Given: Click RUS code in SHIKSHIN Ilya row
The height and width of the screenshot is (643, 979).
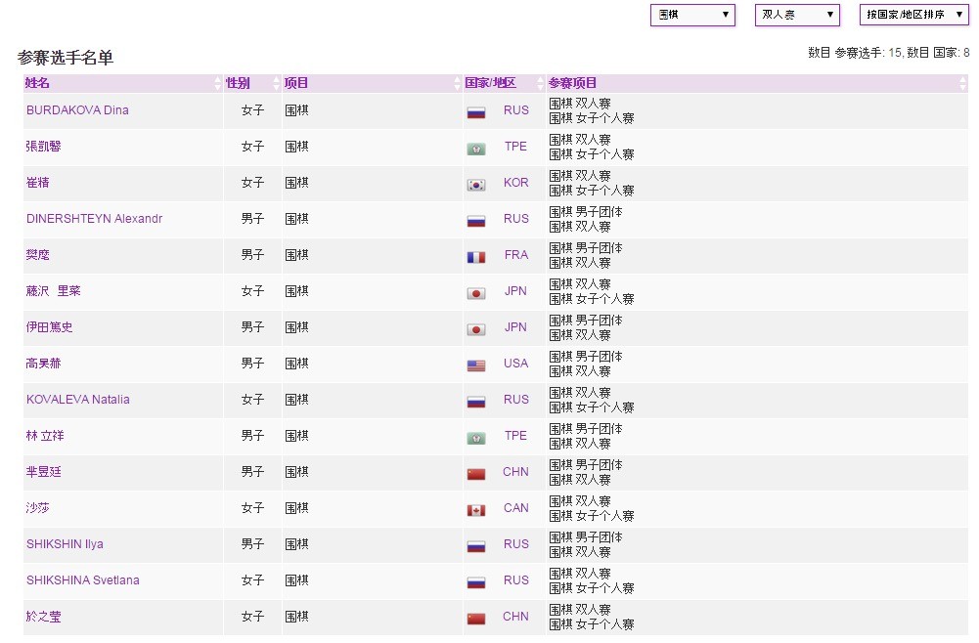Looking at the screenshot, I should (515, 544).
